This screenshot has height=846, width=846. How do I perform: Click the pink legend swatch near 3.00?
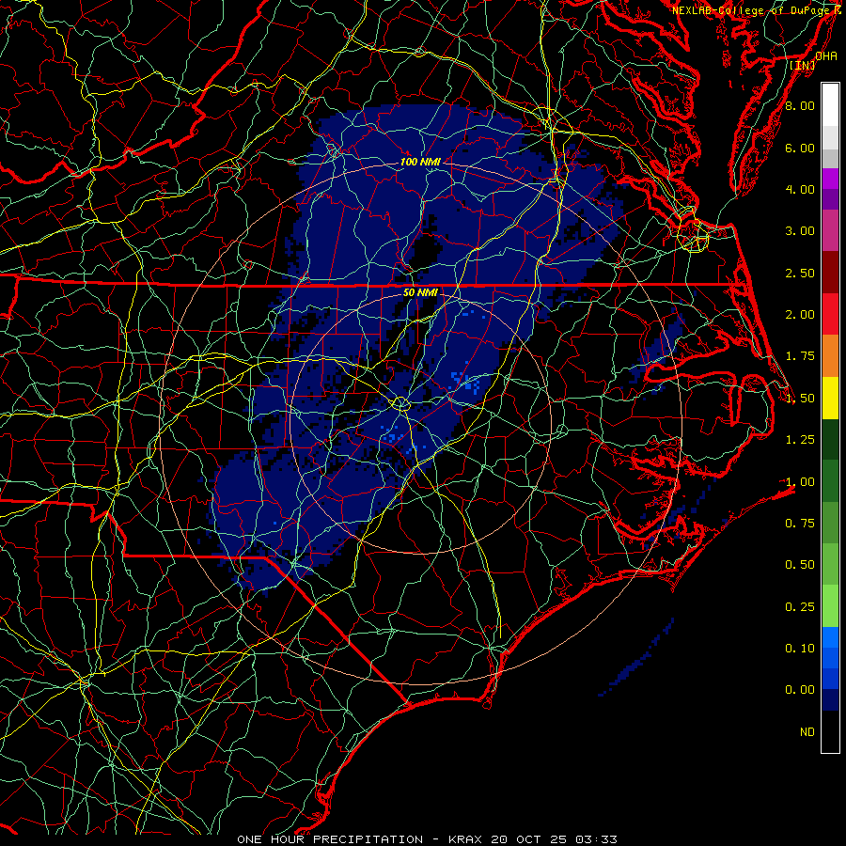click(830, 230)
